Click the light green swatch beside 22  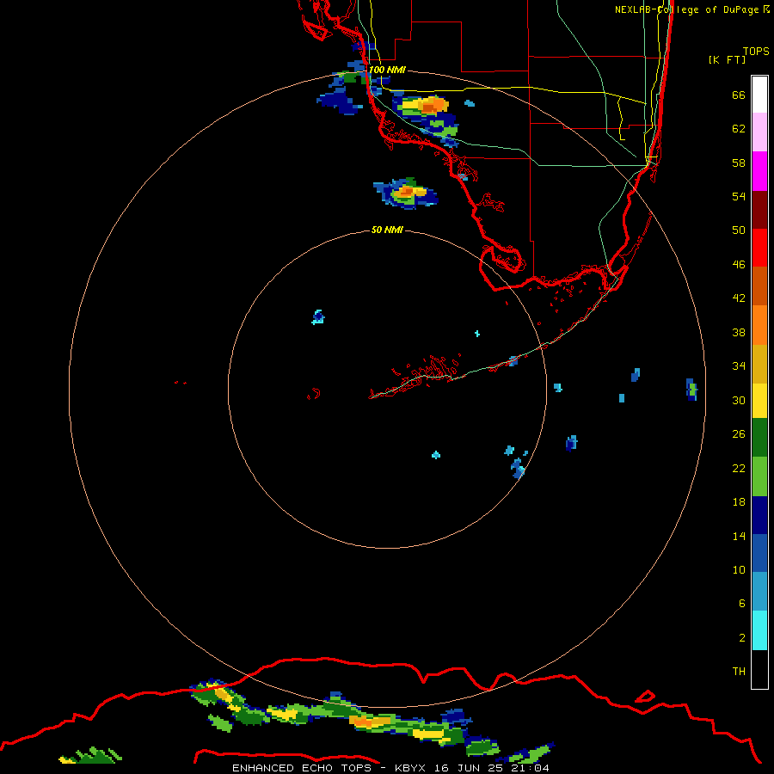coord(759,476)
